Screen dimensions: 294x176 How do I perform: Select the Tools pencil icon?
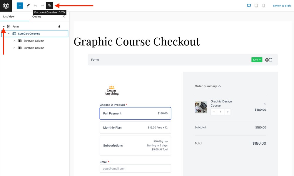[28, 5]
